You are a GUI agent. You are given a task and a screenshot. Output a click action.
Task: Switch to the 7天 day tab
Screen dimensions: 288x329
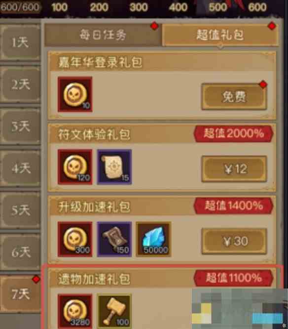20,294
